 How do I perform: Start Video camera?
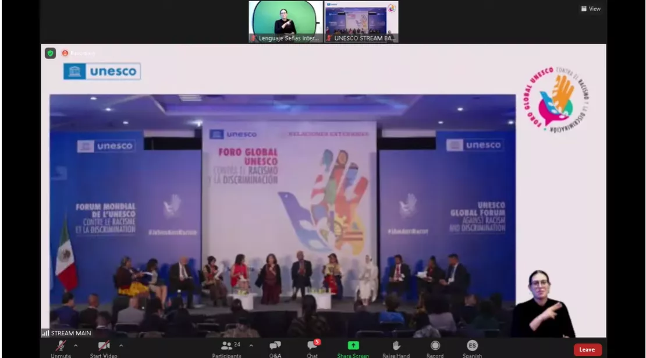coord(104,349)
